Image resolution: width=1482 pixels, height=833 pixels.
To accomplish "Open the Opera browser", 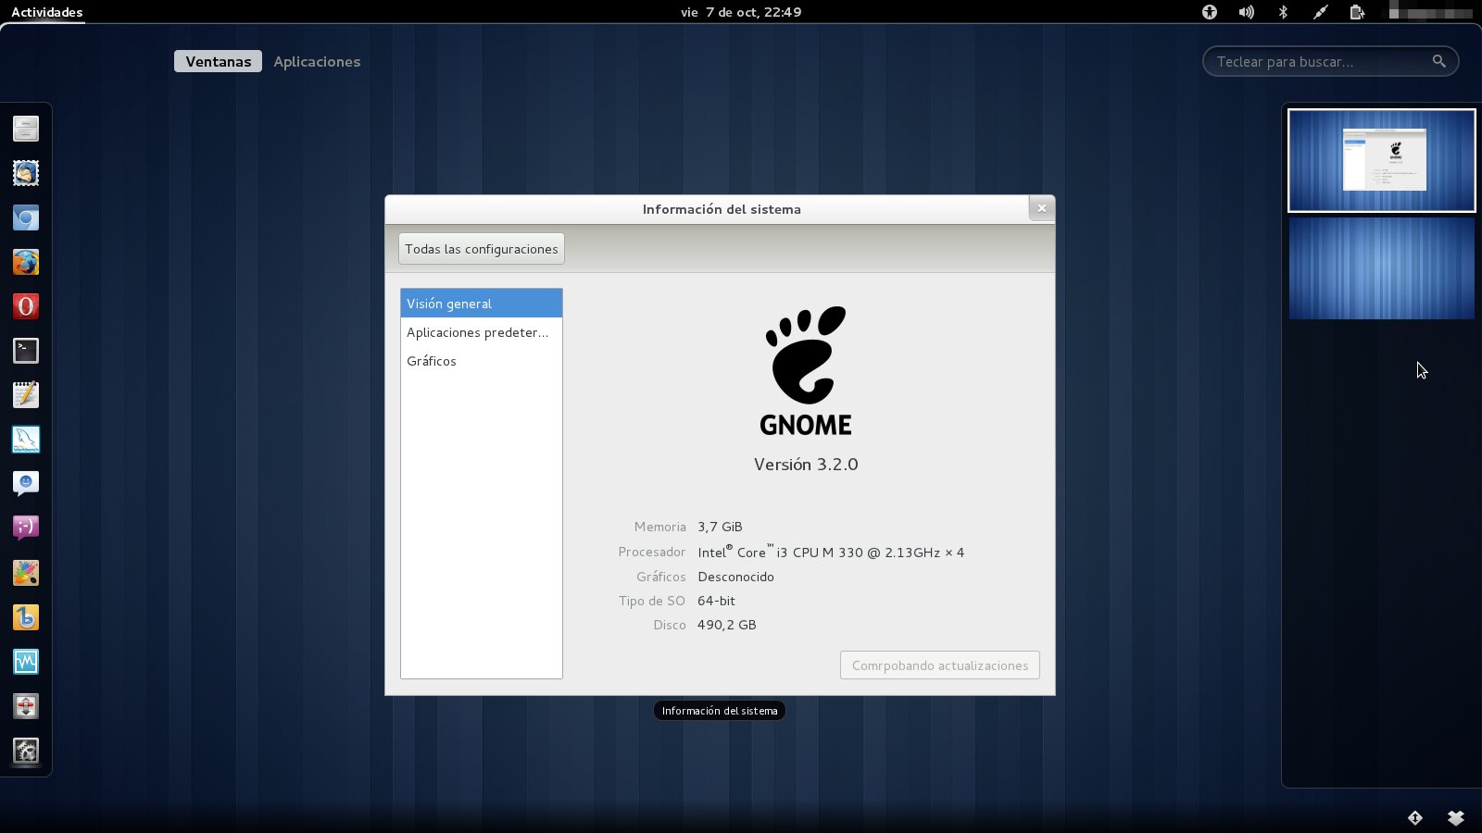I will (24, 306).
